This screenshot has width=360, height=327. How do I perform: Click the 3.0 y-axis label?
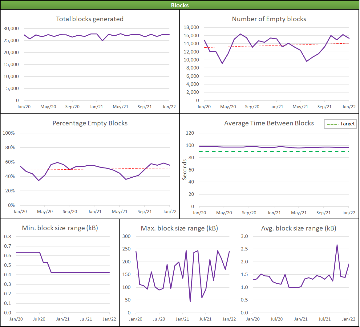[x=244, y=236]
